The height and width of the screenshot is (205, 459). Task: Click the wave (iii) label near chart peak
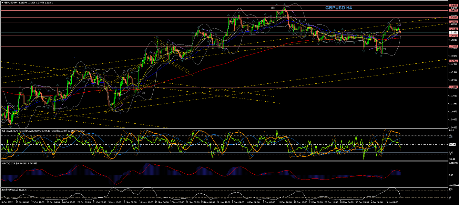(x=273, y=8)
